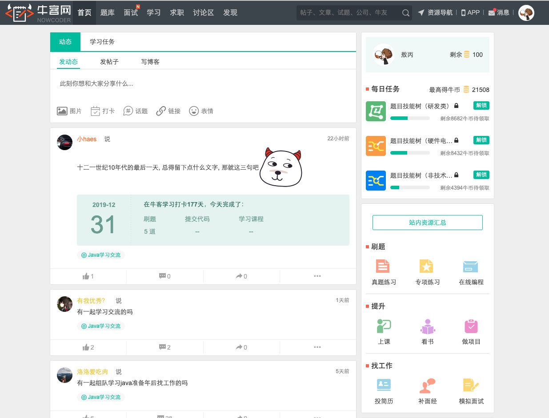Click 洛洛爱吃肉's avatar thumbnail

65,375
